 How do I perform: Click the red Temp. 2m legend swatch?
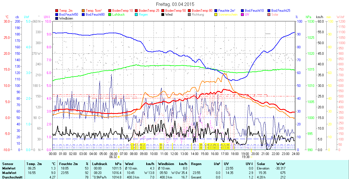click(57, 11)
